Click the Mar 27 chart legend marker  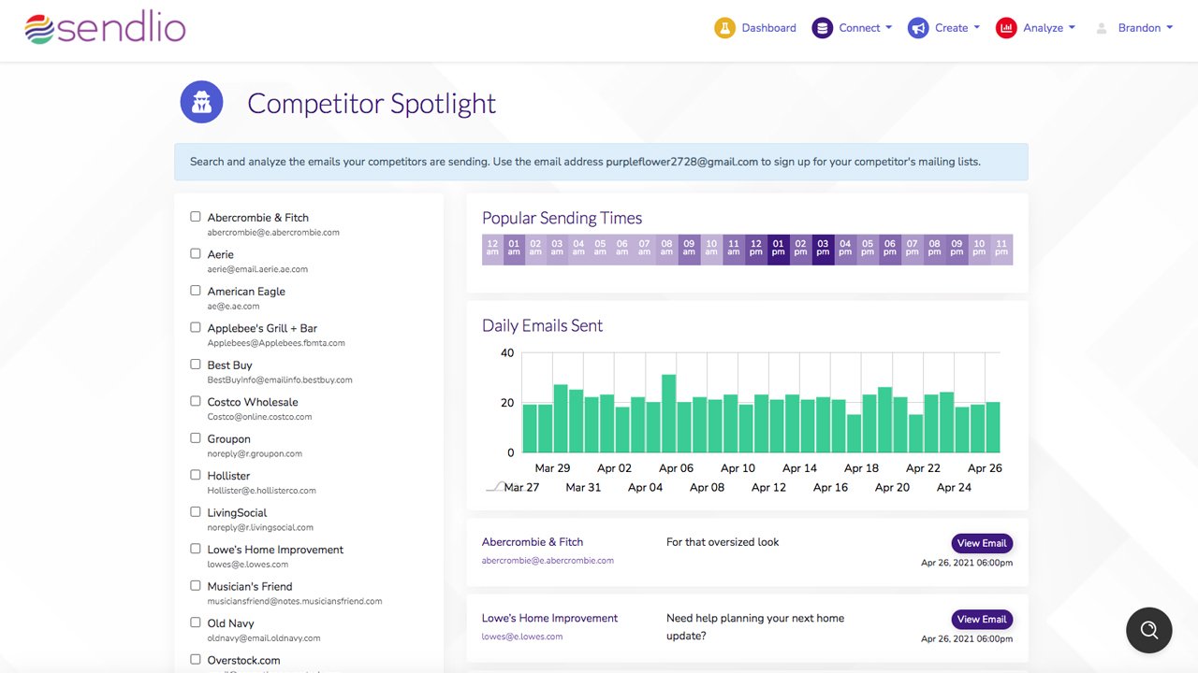coord(494,487)
